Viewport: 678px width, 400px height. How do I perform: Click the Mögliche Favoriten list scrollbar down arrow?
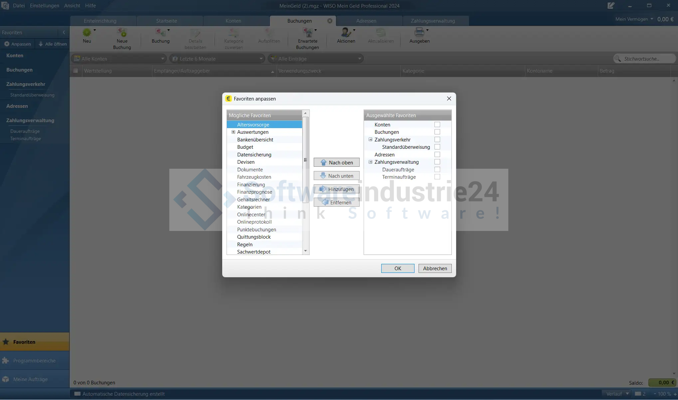(305, 251)
